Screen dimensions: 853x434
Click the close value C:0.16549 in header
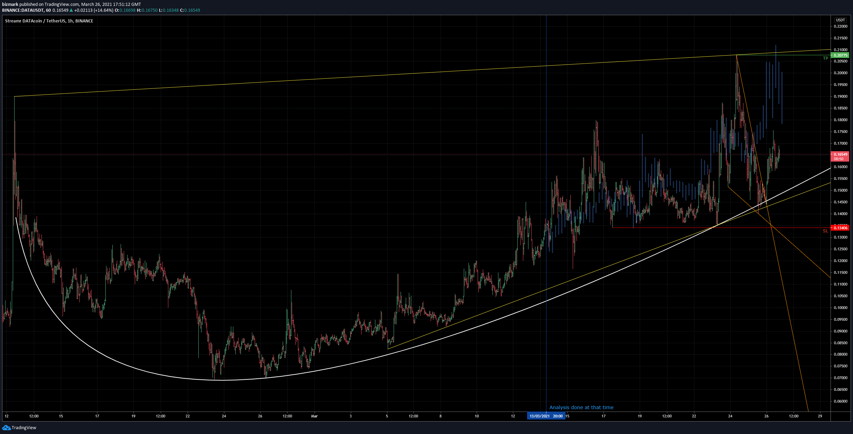(190, 10)
